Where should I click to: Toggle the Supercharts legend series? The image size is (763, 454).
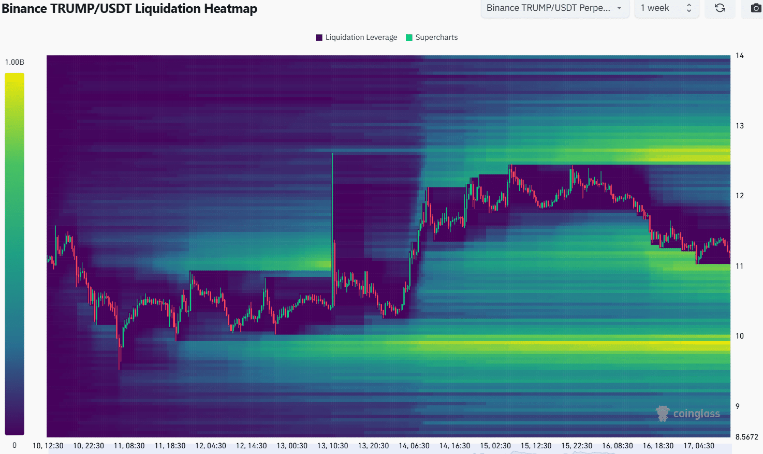pyautogui.click(x=432, y=37)
